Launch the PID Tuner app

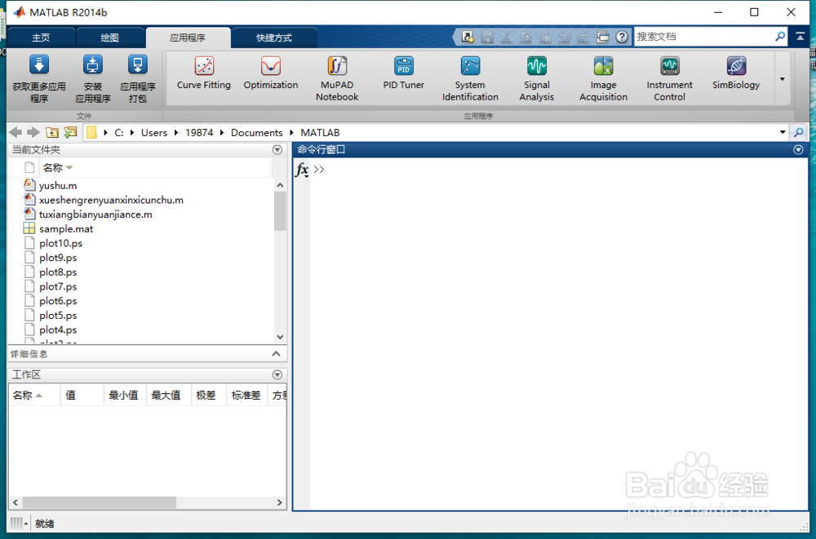click(403, 73)
